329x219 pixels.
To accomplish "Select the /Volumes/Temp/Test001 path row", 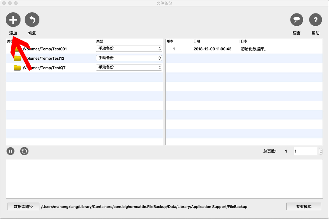I will (85, 49).
